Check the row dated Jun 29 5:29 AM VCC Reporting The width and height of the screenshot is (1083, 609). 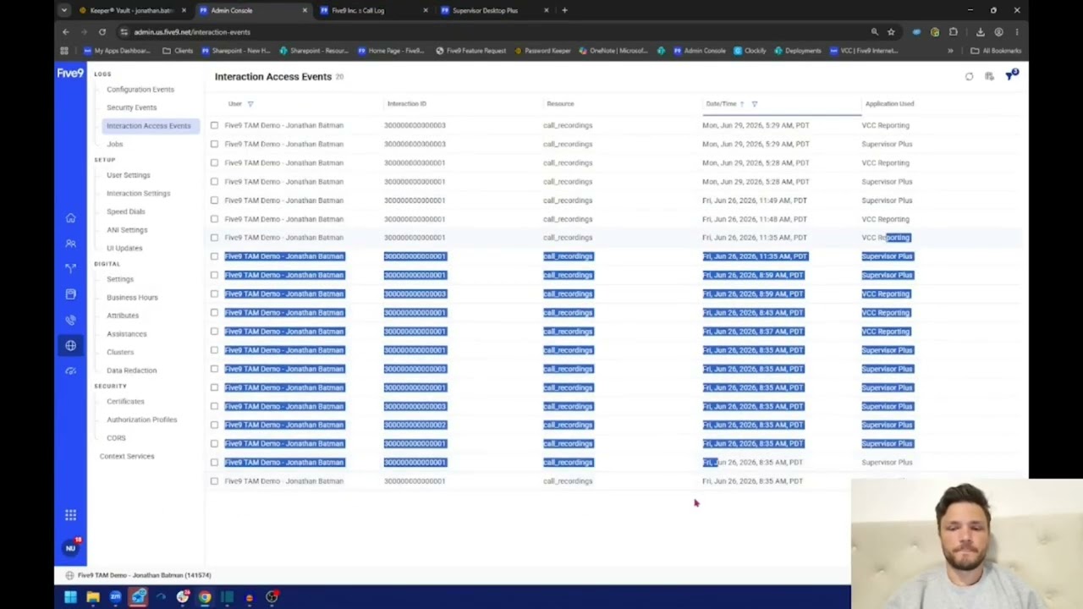[214, 125]
